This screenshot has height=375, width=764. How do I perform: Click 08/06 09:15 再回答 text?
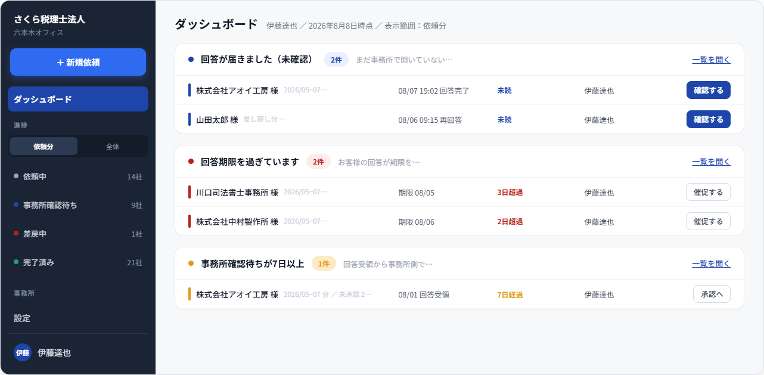(430, 120)
